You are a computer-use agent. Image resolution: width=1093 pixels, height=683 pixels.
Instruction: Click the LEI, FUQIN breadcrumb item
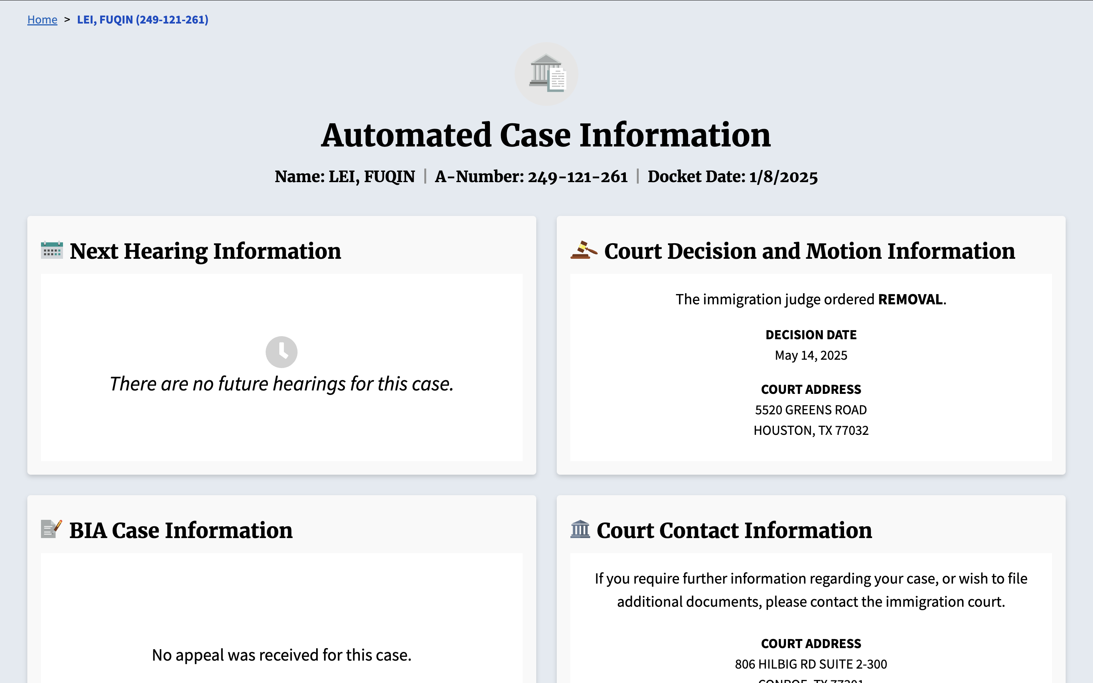tap(142, 19)
